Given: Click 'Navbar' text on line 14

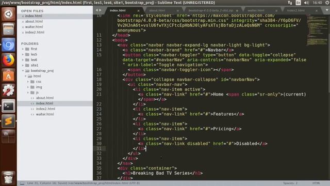Looking at the screenshot, I should (216, 50).
